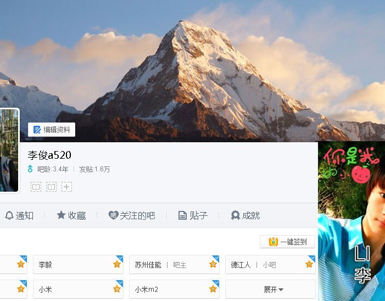Open the 通知 notifications tab

coord(19,215)
